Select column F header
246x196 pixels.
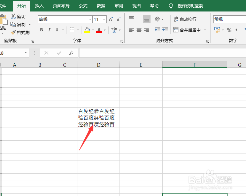(195, 65)
